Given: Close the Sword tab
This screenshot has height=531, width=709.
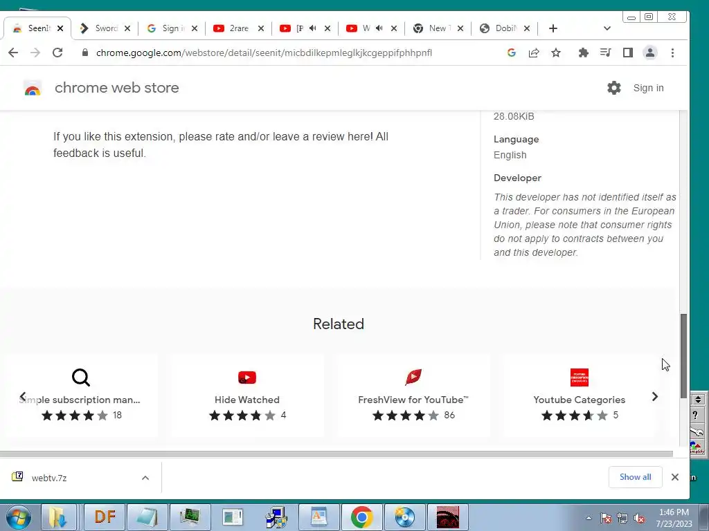Looking at the screenshot, I should coord(127,28).
